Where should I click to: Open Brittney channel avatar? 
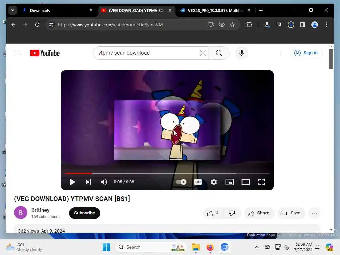click(20, 212)
